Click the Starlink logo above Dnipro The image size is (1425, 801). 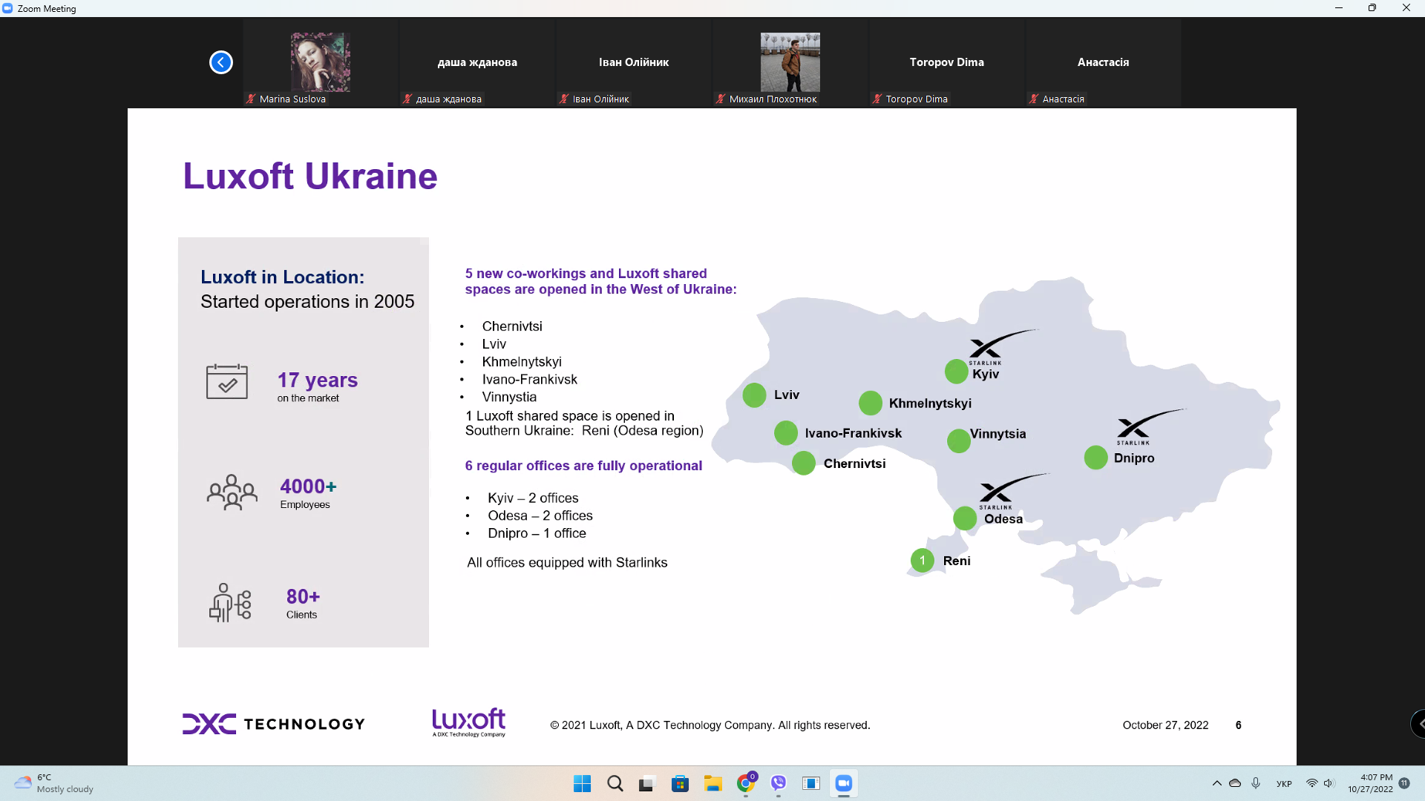(1150, 426)
